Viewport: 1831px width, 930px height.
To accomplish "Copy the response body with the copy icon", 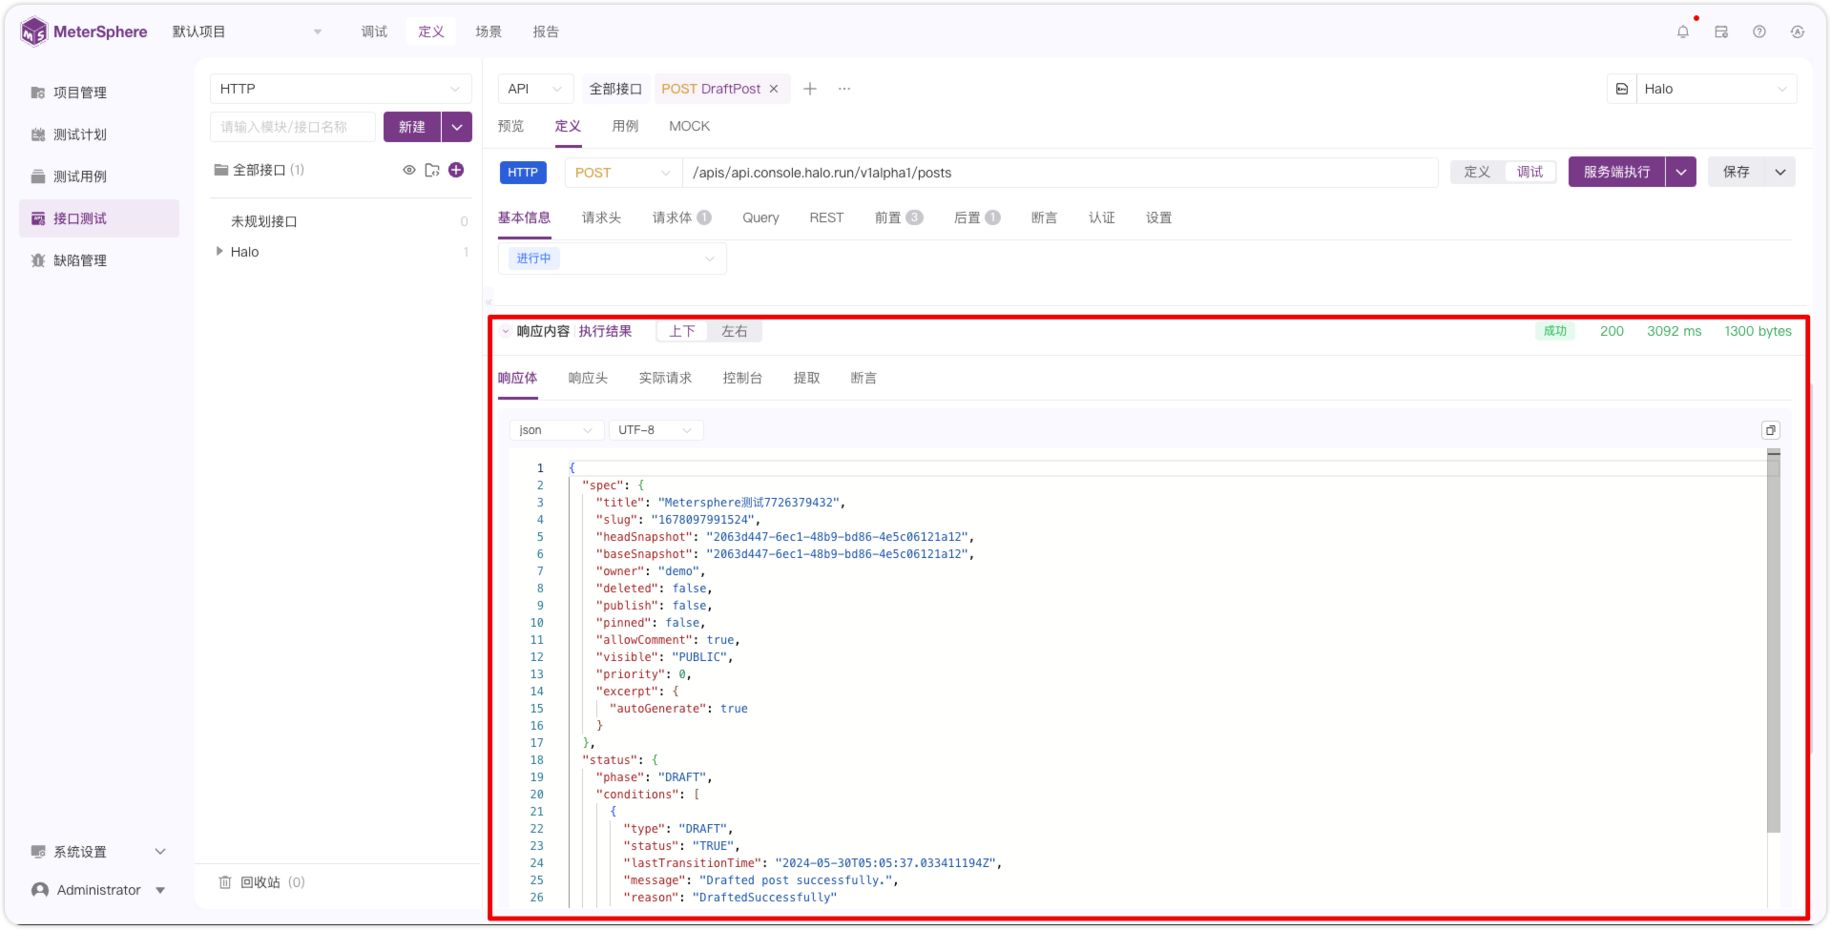I will [x=1771, y=430].
